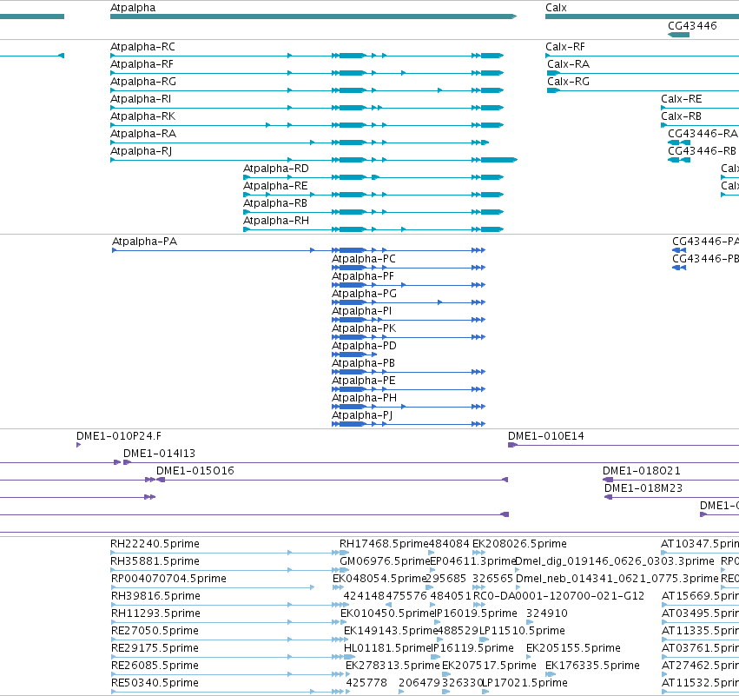Screen dimensions: 739x696
Task: Select the Atpalpha-RD transcript label
Action: [275, 169]
